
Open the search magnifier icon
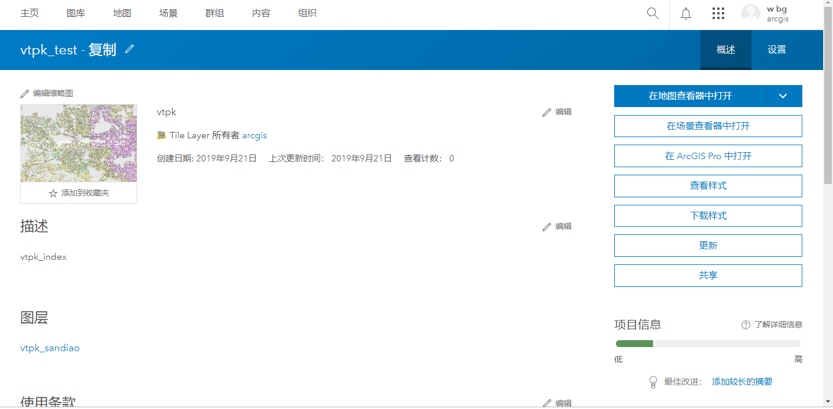[652, 13]
